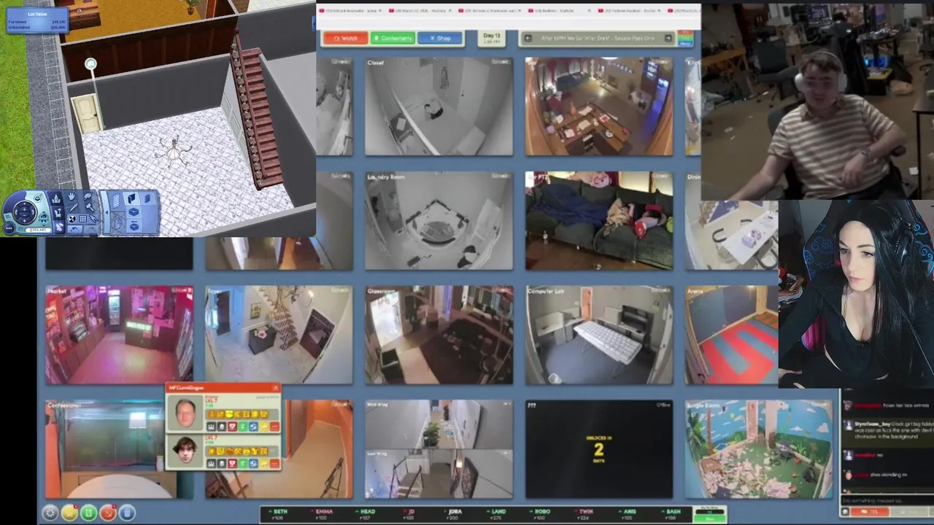Pick the upper blue box item in Sims catalog
The width and height of the screenshot is (934, 525).
(x=134, y=211)
